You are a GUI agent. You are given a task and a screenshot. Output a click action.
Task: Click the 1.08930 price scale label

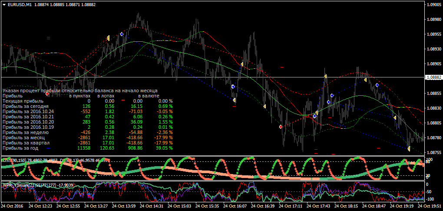tap(434, 49)
